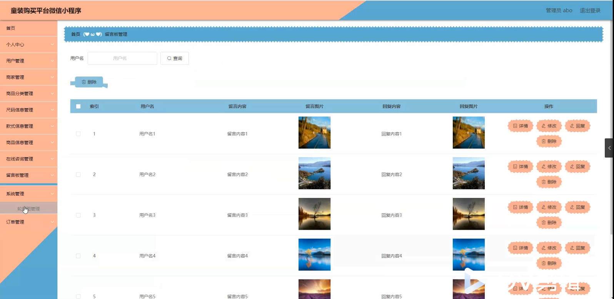Toggle the select-all checkbox in table header
Image resolution: width=614 pixels, height=299 pixels.
click(78, 106)
